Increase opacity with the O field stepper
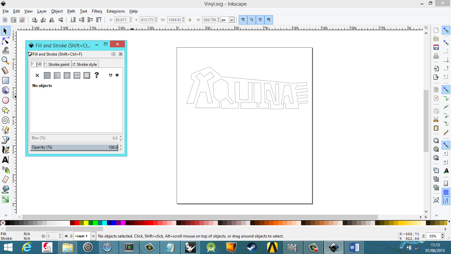 (60, 234)
